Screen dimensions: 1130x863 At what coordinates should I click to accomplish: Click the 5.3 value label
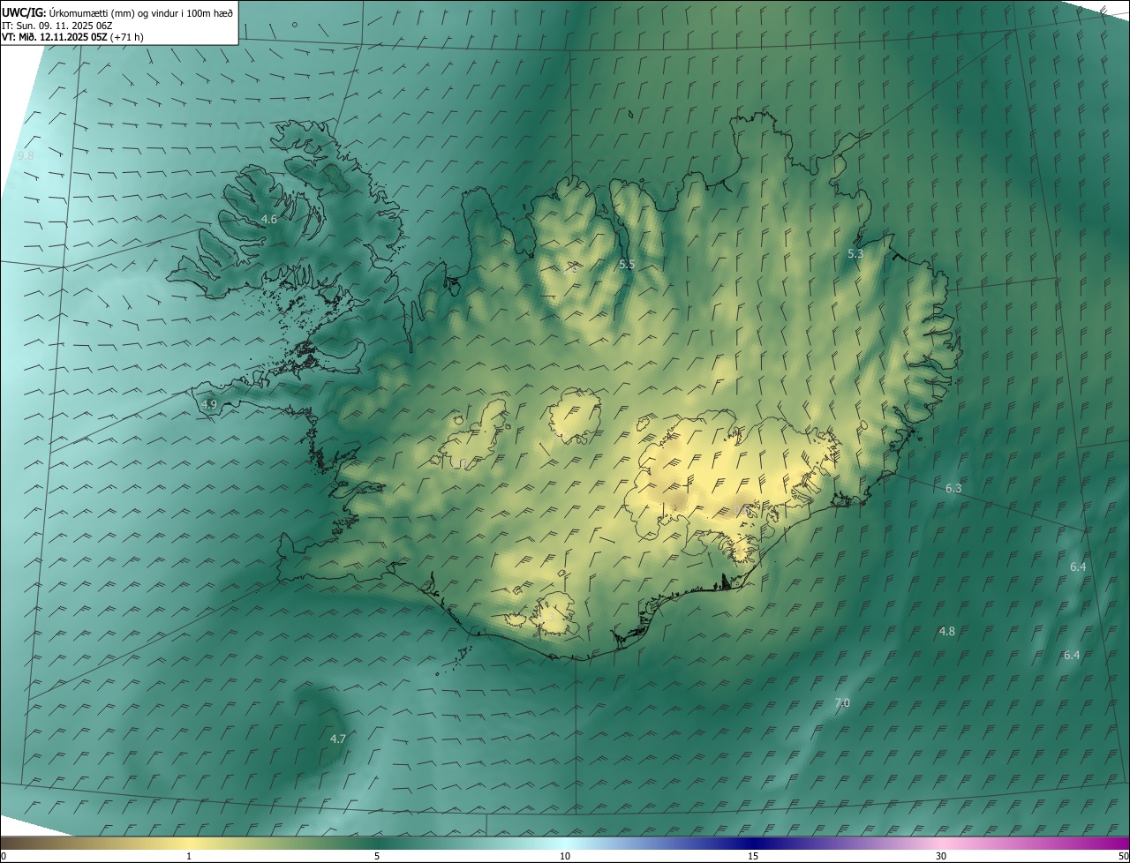point(855,253)
